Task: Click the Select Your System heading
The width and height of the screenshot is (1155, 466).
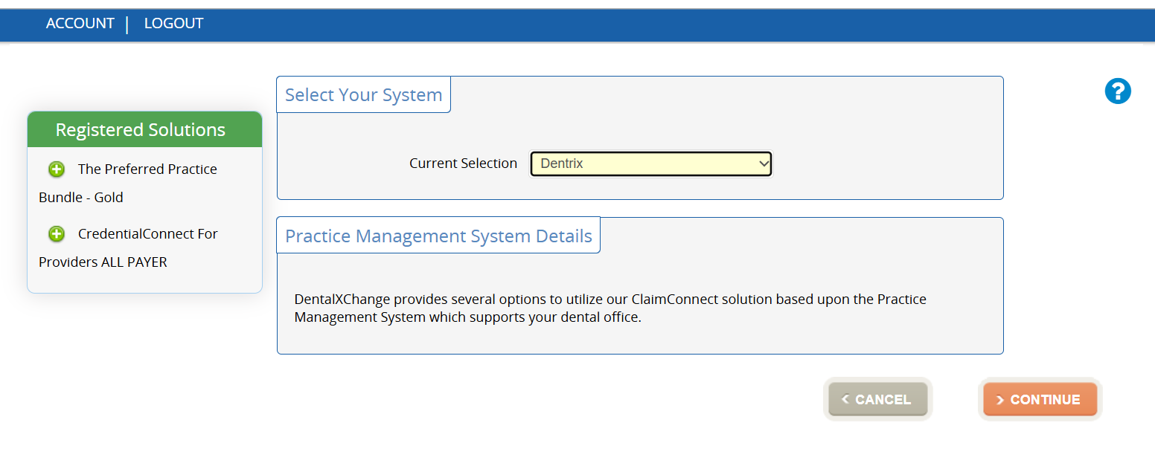Action: (x=363, y=95)
